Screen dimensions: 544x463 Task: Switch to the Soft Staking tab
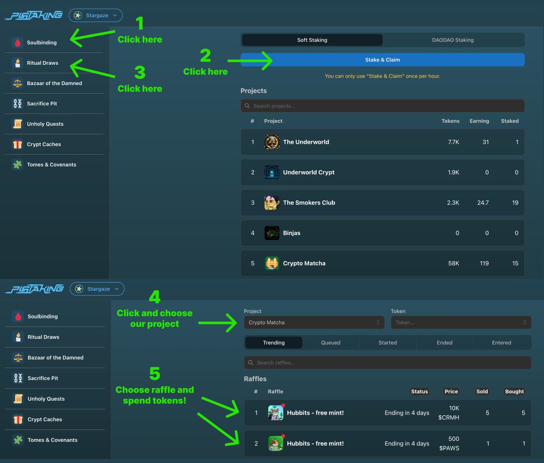[312, 40]
